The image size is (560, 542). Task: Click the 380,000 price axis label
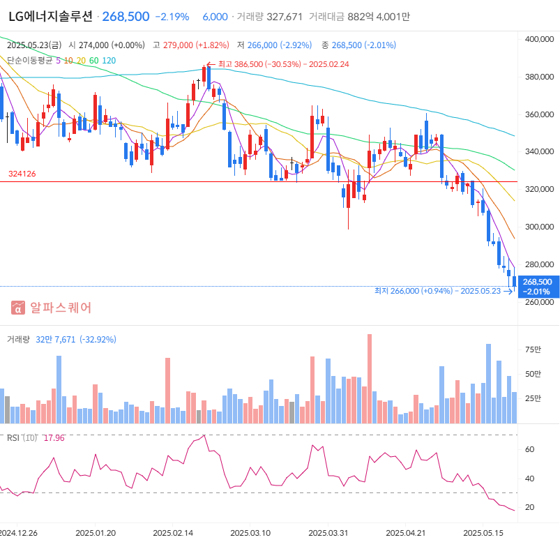coord(539,77)
